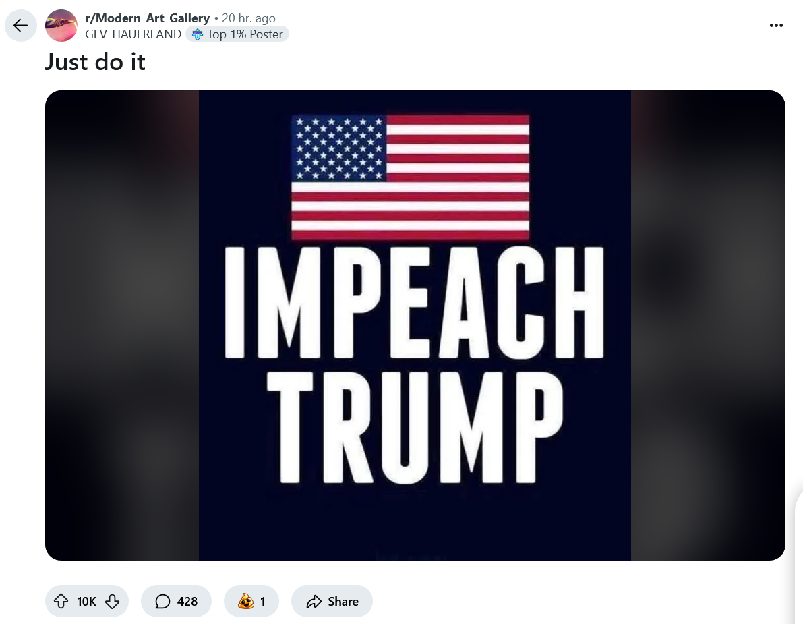Image resolution: width=803 pixels, height=624 pixels.
Task: Open the r/Modern_Art_Gallery community avatar
Action: click(x=61, y=25)
